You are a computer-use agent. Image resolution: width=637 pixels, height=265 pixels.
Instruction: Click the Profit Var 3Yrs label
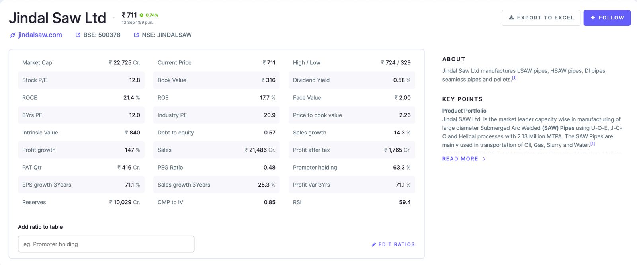(311, 185)
